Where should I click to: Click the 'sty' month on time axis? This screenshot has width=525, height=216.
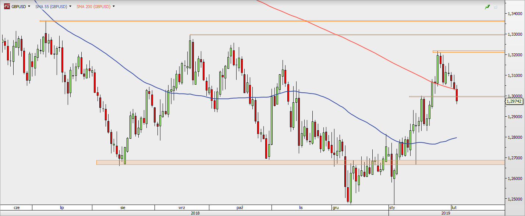(393, 208)
